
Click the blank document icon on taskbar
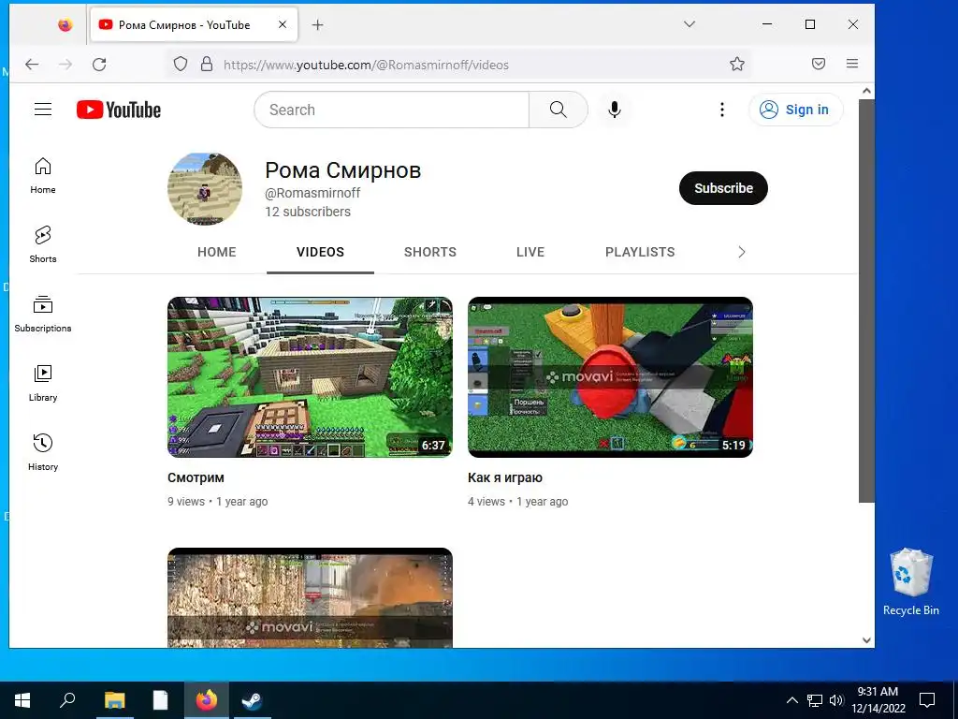(160, 700)
